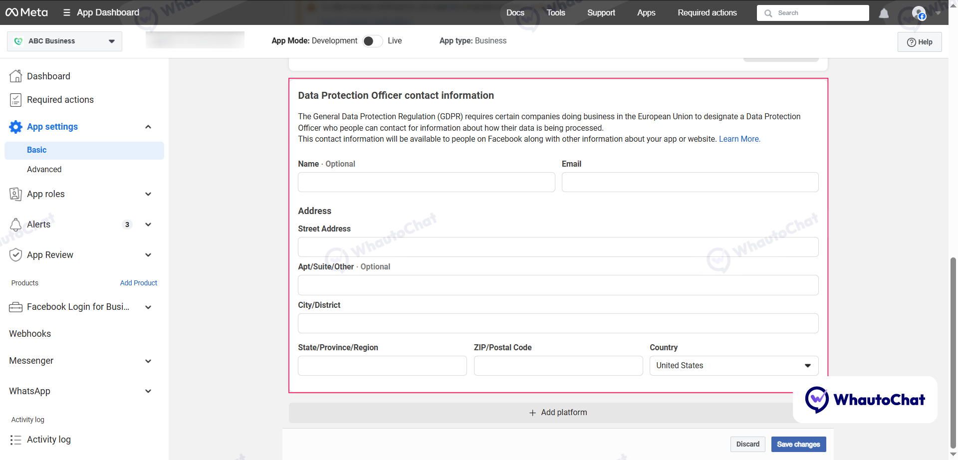Expand Facebook Login for Business section
This screenshot has width=958, height=460.
tap(148, 307)
